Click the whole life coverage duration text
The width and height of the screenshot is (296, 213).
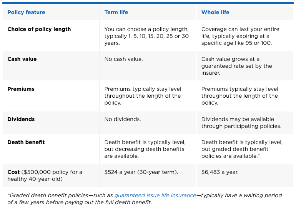click(x=240, y=36)
